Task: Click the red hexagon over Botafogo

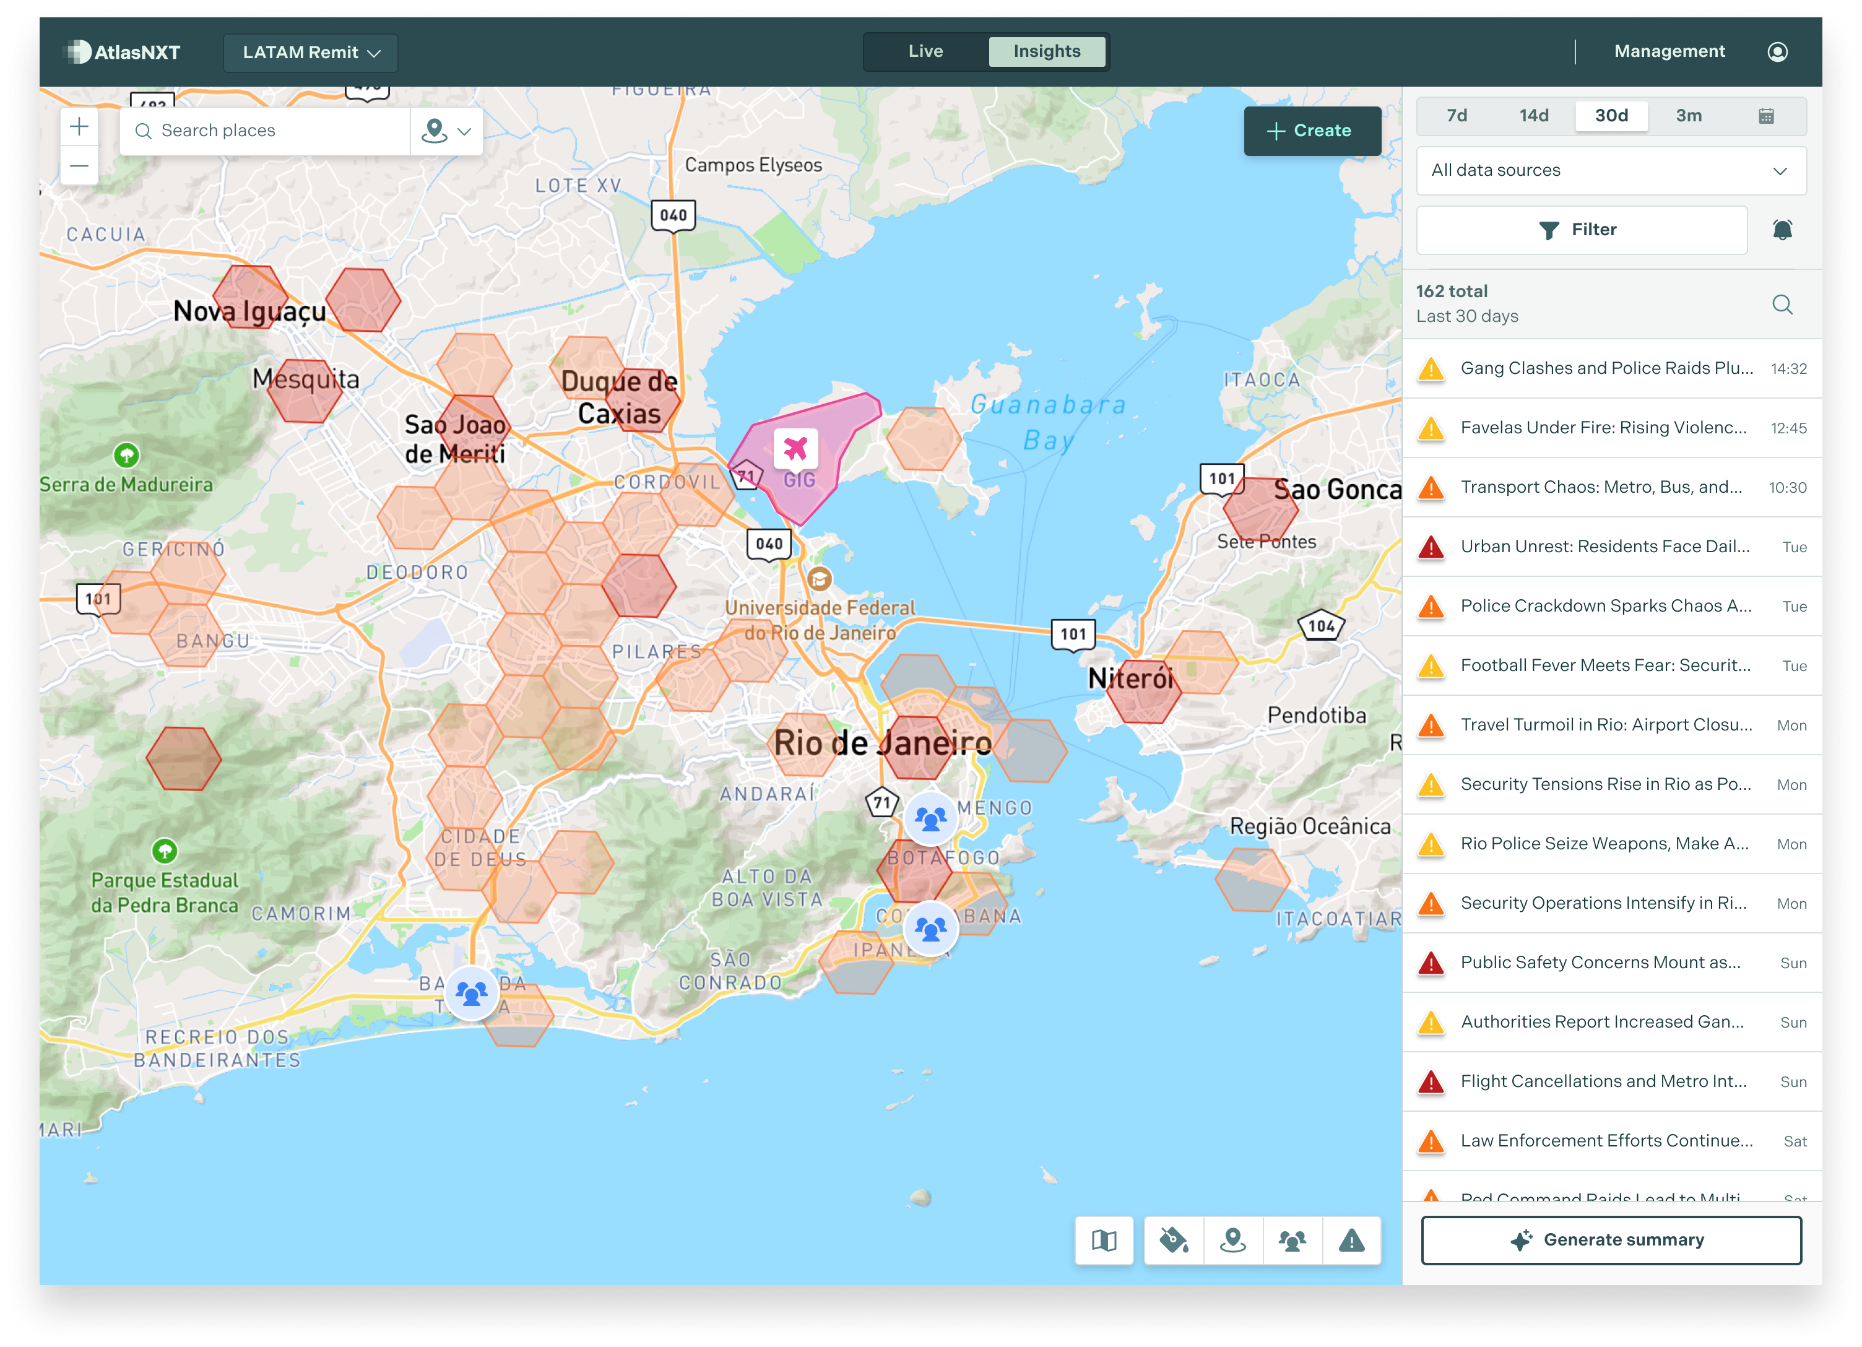Action: click(x=914, y=872)
